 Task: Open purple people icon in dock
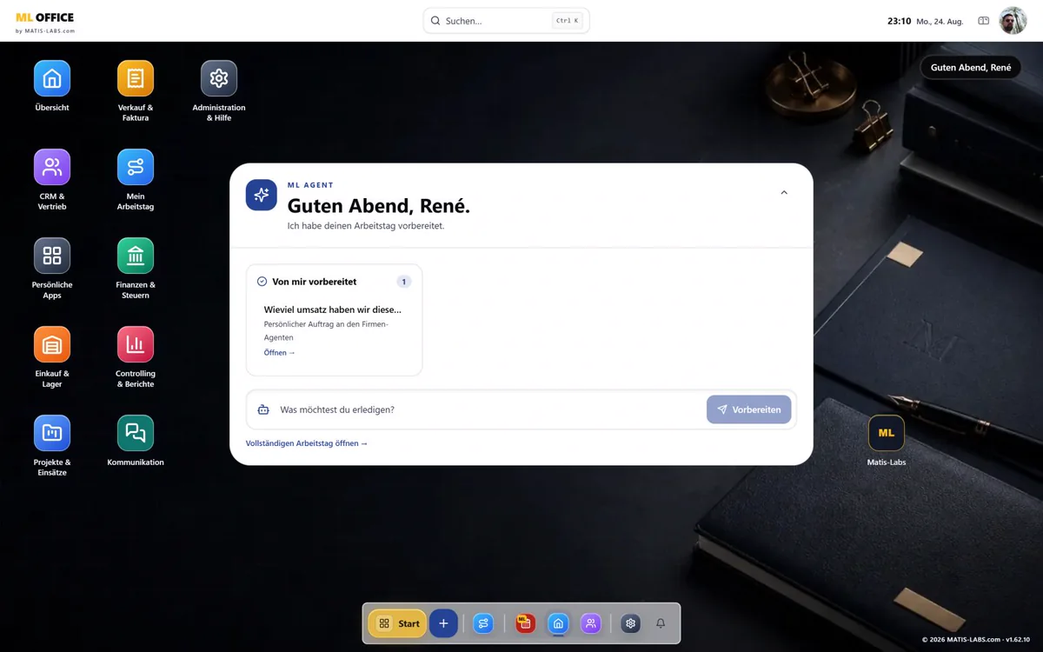591,623
